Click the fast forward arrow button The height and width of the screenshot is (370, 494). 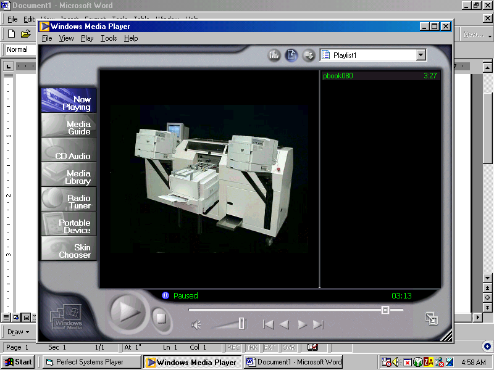302,324
